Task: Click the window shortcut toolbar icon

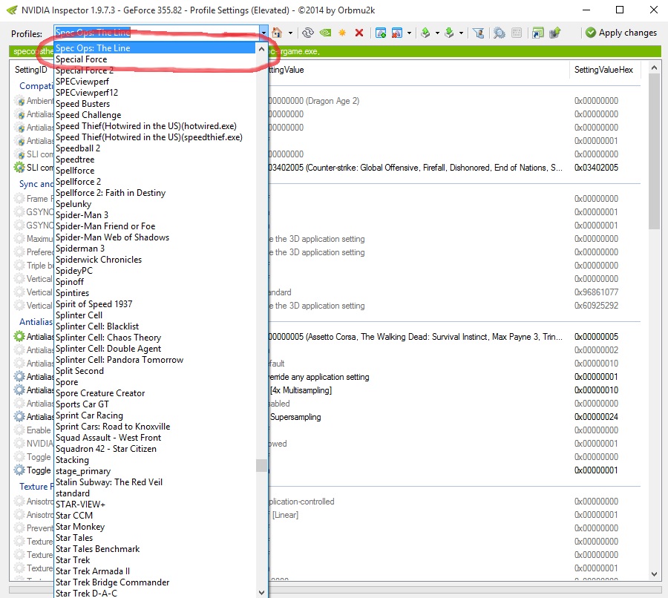Action: [538, 33]
